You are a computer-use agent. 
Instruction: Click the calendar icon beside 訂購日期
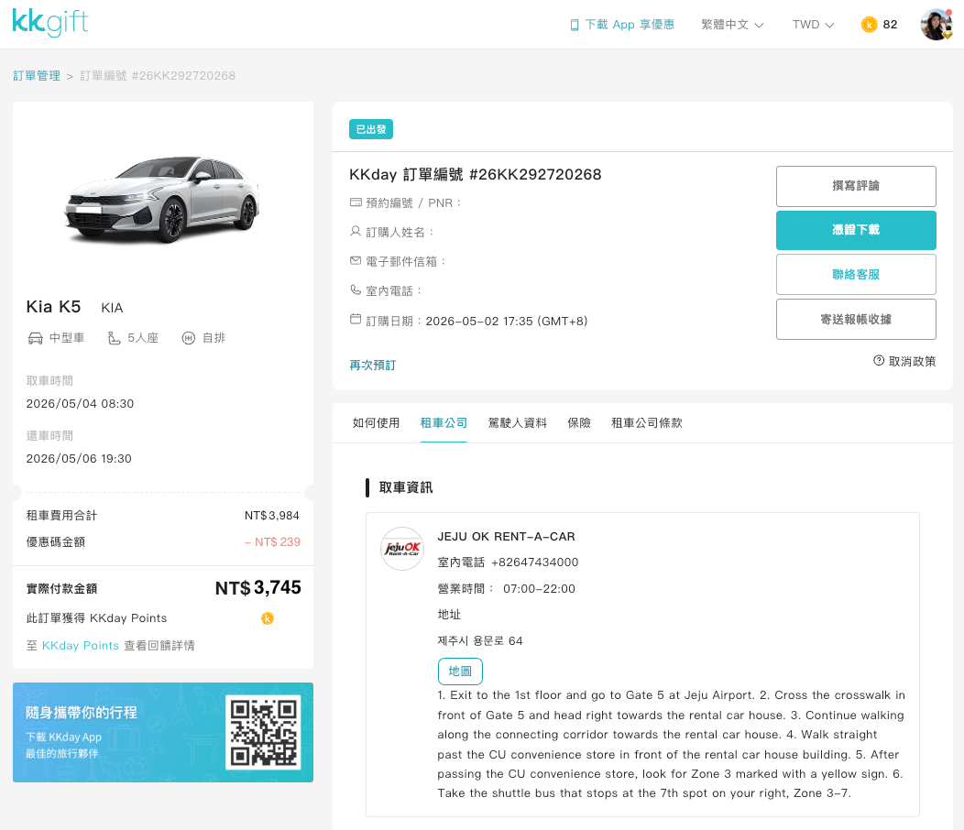356,319
